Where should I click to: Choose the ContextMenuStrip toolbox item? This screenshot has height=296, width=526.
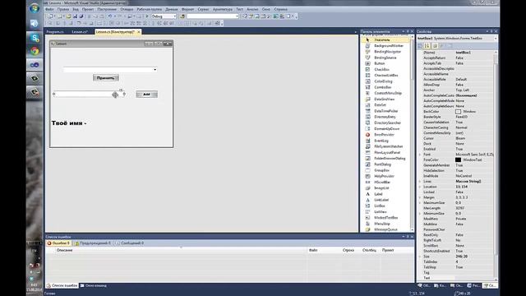point(385,93)
